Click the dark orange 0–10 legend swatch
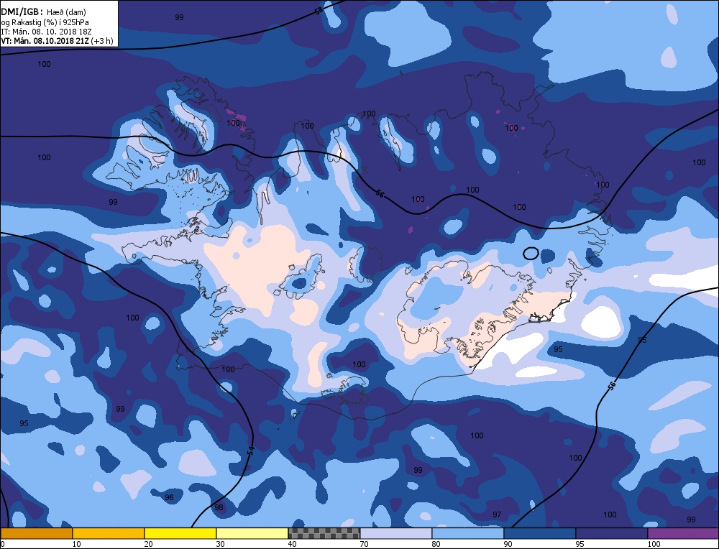Image resolution: width=719 pixels, height=549 pixels. click(x=36, y=533)
